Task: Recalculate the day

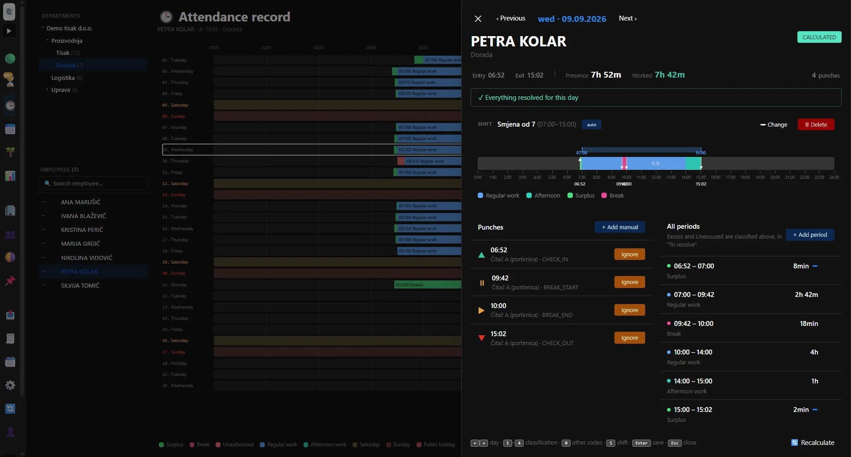Action: click(813, 442)
